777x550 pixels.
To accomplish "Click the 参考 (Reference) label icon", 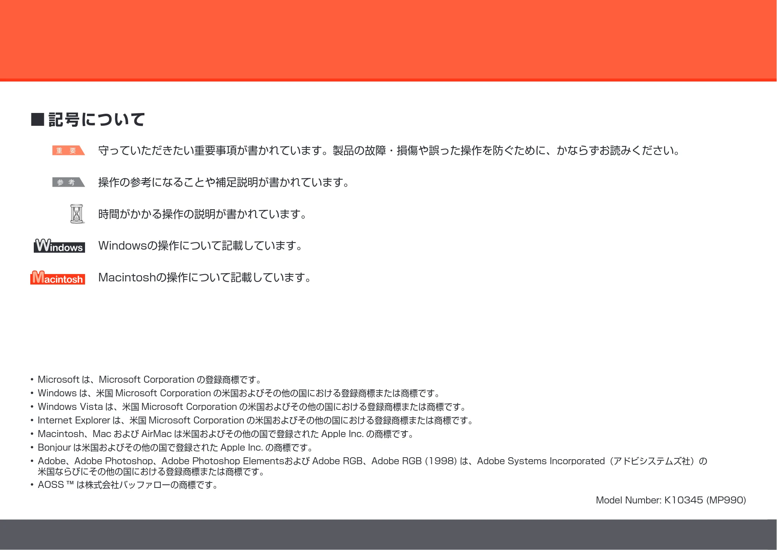I will coord(68,182).
